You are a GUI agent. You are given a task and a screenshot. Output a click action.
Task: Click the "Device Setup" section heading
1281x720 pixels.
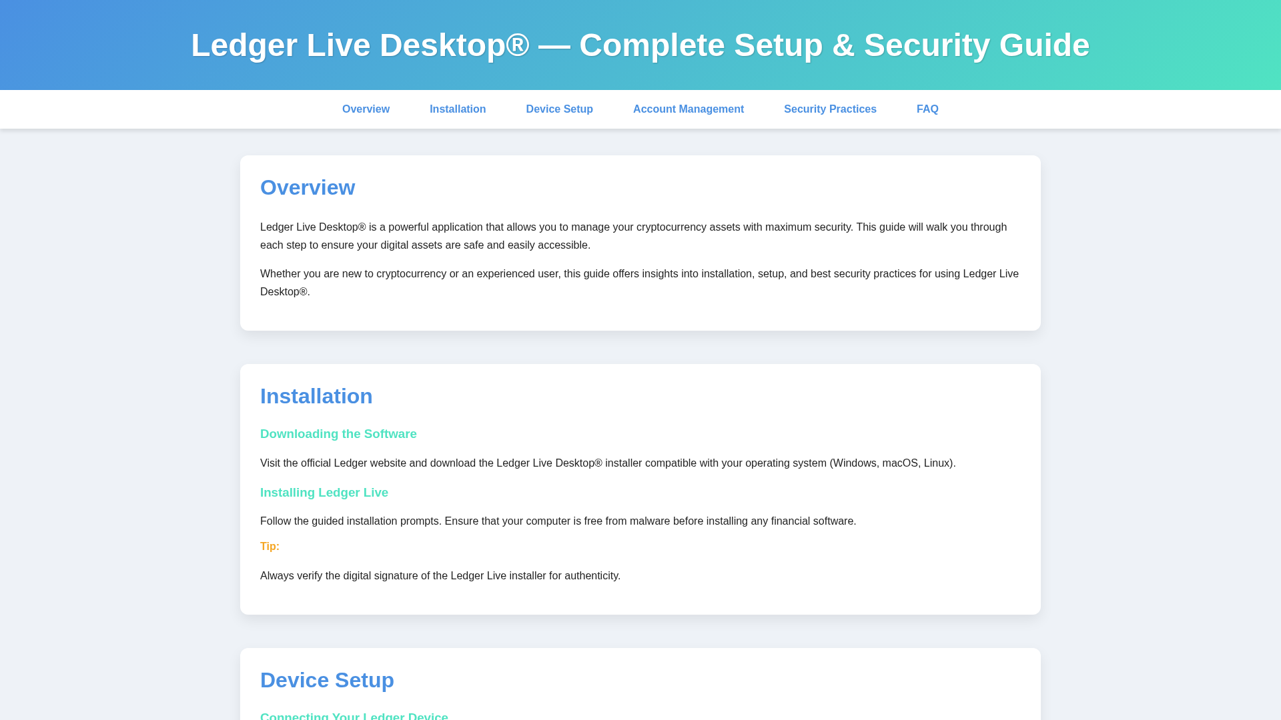coord(327,680)
